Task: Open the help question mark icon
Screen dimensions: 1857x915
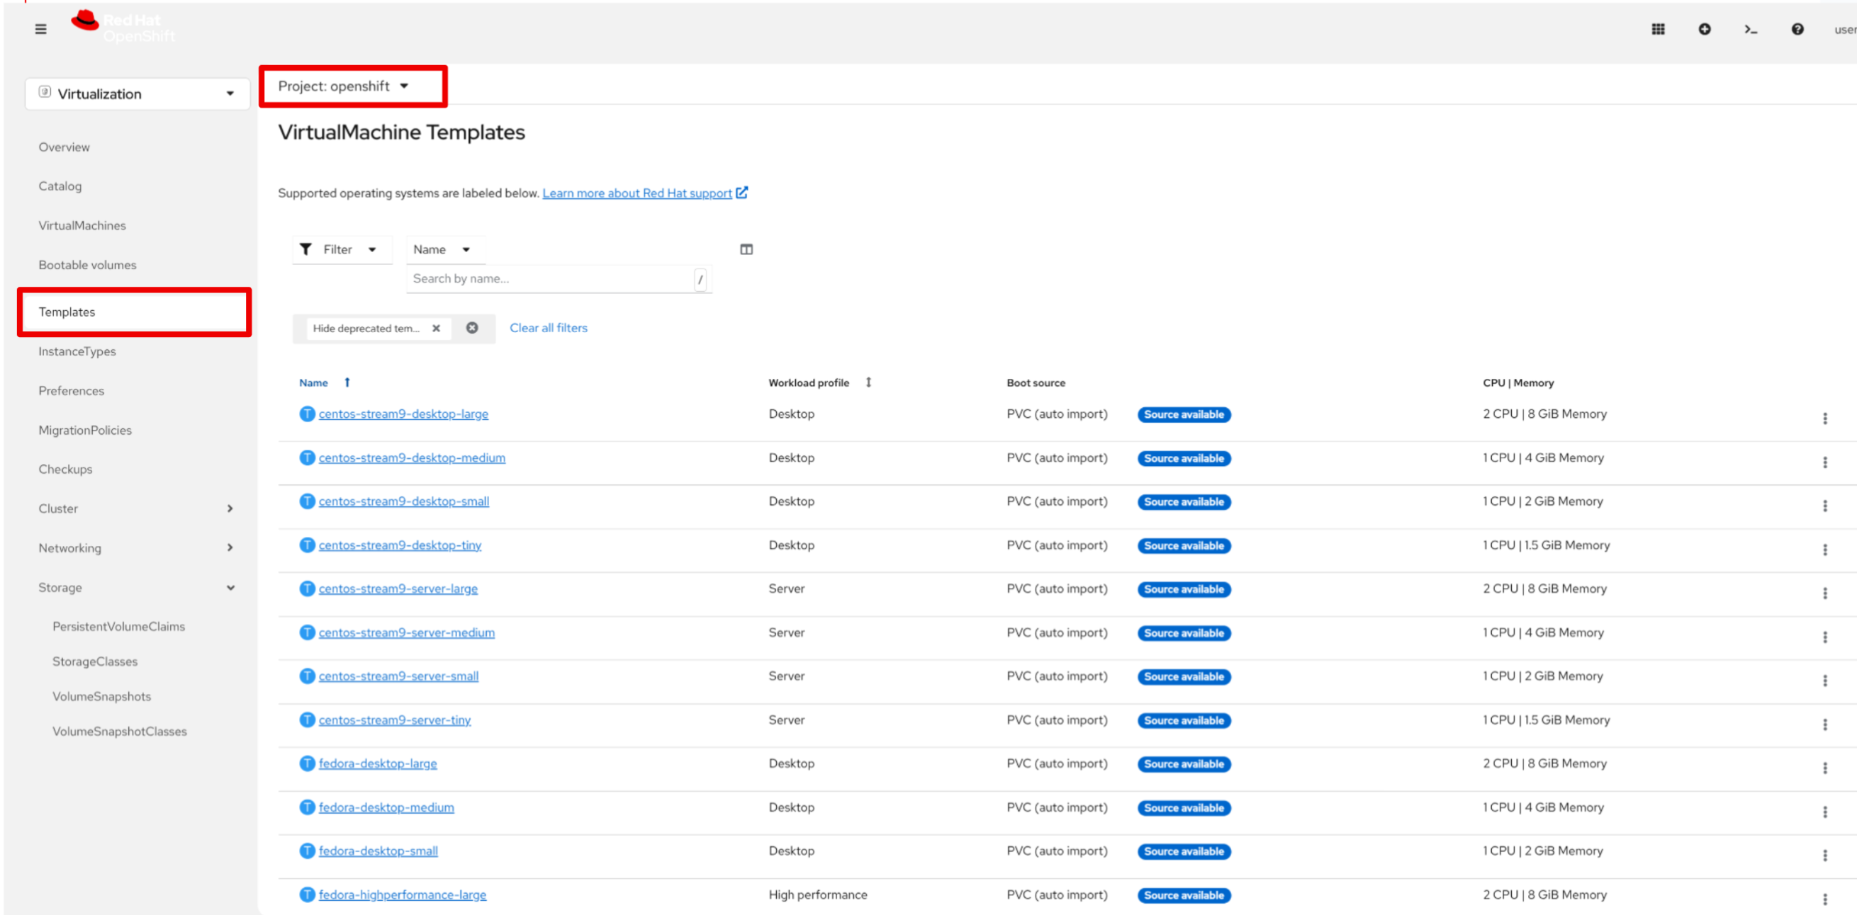Action: [1797, 29]
